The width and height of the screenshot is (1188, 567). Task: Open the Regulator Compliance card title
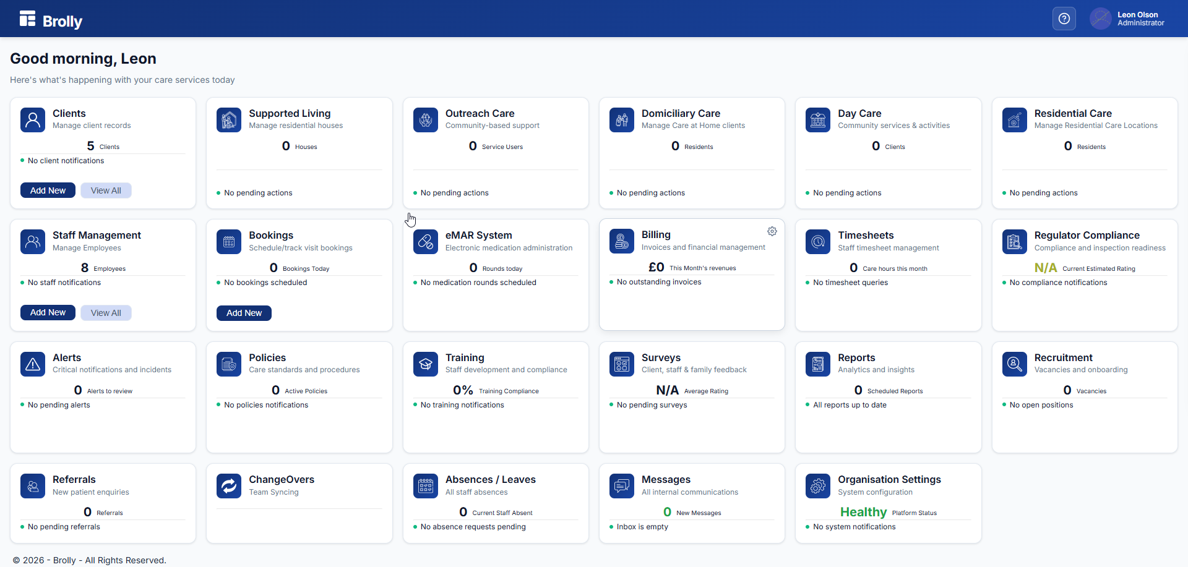[x=1087, y=235]
